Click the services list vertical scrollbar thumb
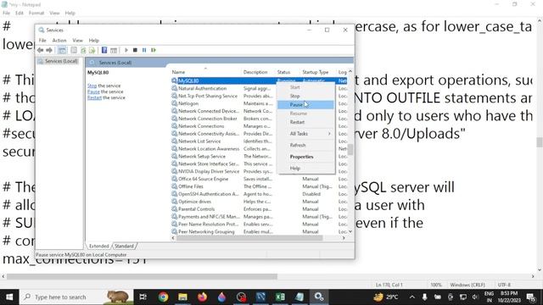 click(350, 149)
